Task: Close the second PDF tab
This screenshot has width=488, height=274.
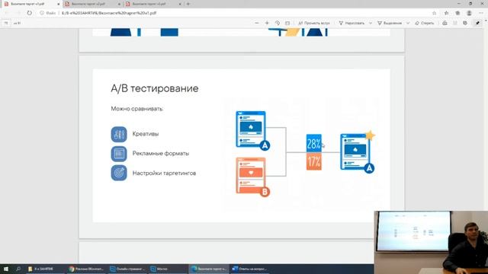Action: point(119,4)
